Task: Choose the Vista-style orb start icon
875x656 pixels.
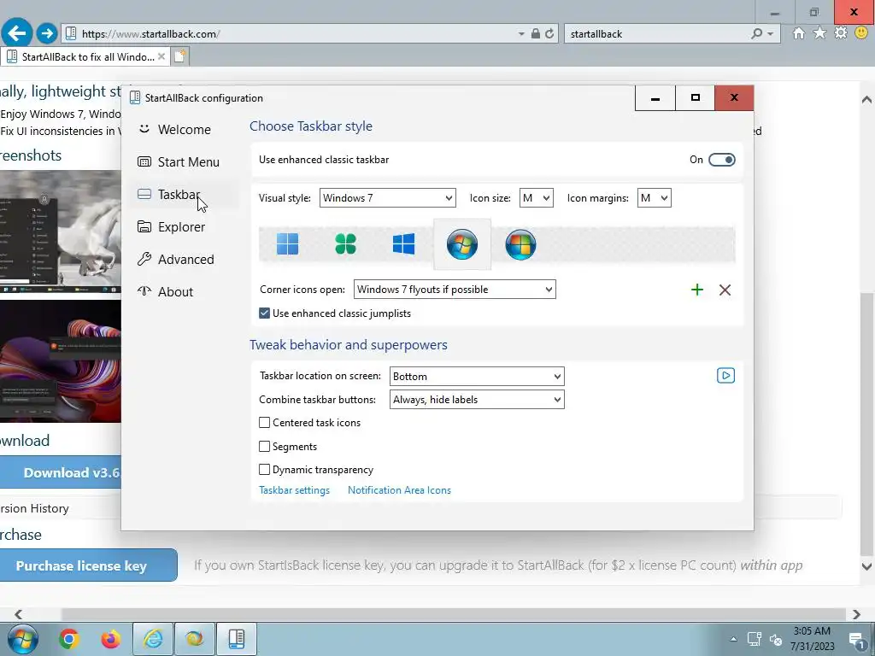Action: pyautogui.click(x=520, y=243)
